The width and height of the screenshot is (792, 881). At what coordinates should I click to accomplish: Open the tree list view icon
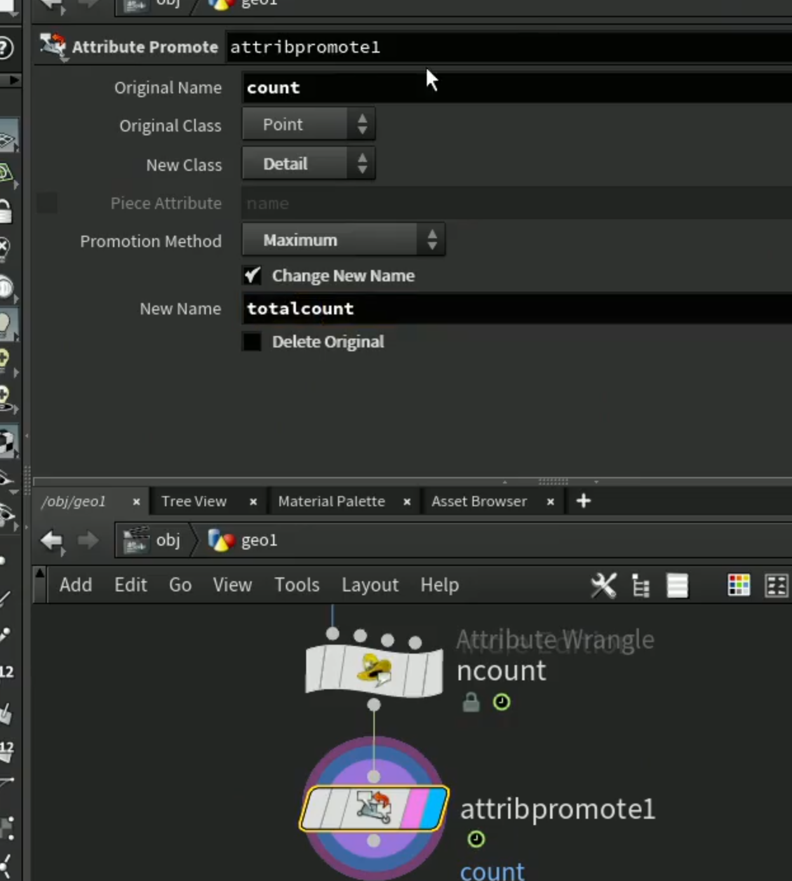pyautogui.click(x=641, y=586)
